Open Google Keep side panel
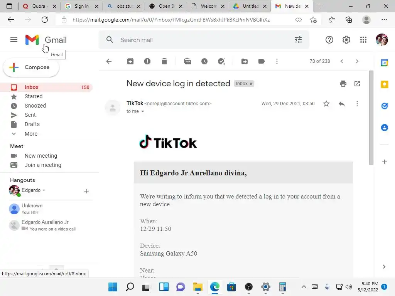395x296 pixels. point(385,84)
